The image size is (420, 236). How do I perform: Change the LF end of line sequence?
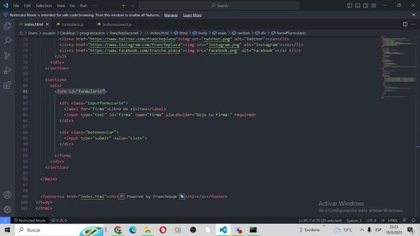383,220
